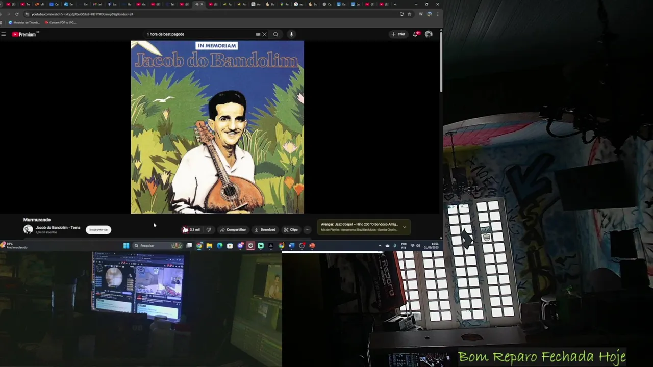Open the volume tray icon
The height and width of the screenshot is (367, 653).
(x=418, y=245)
